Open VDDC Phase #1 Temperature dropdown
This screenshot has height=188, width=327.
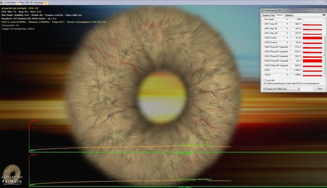coord(287,47)
